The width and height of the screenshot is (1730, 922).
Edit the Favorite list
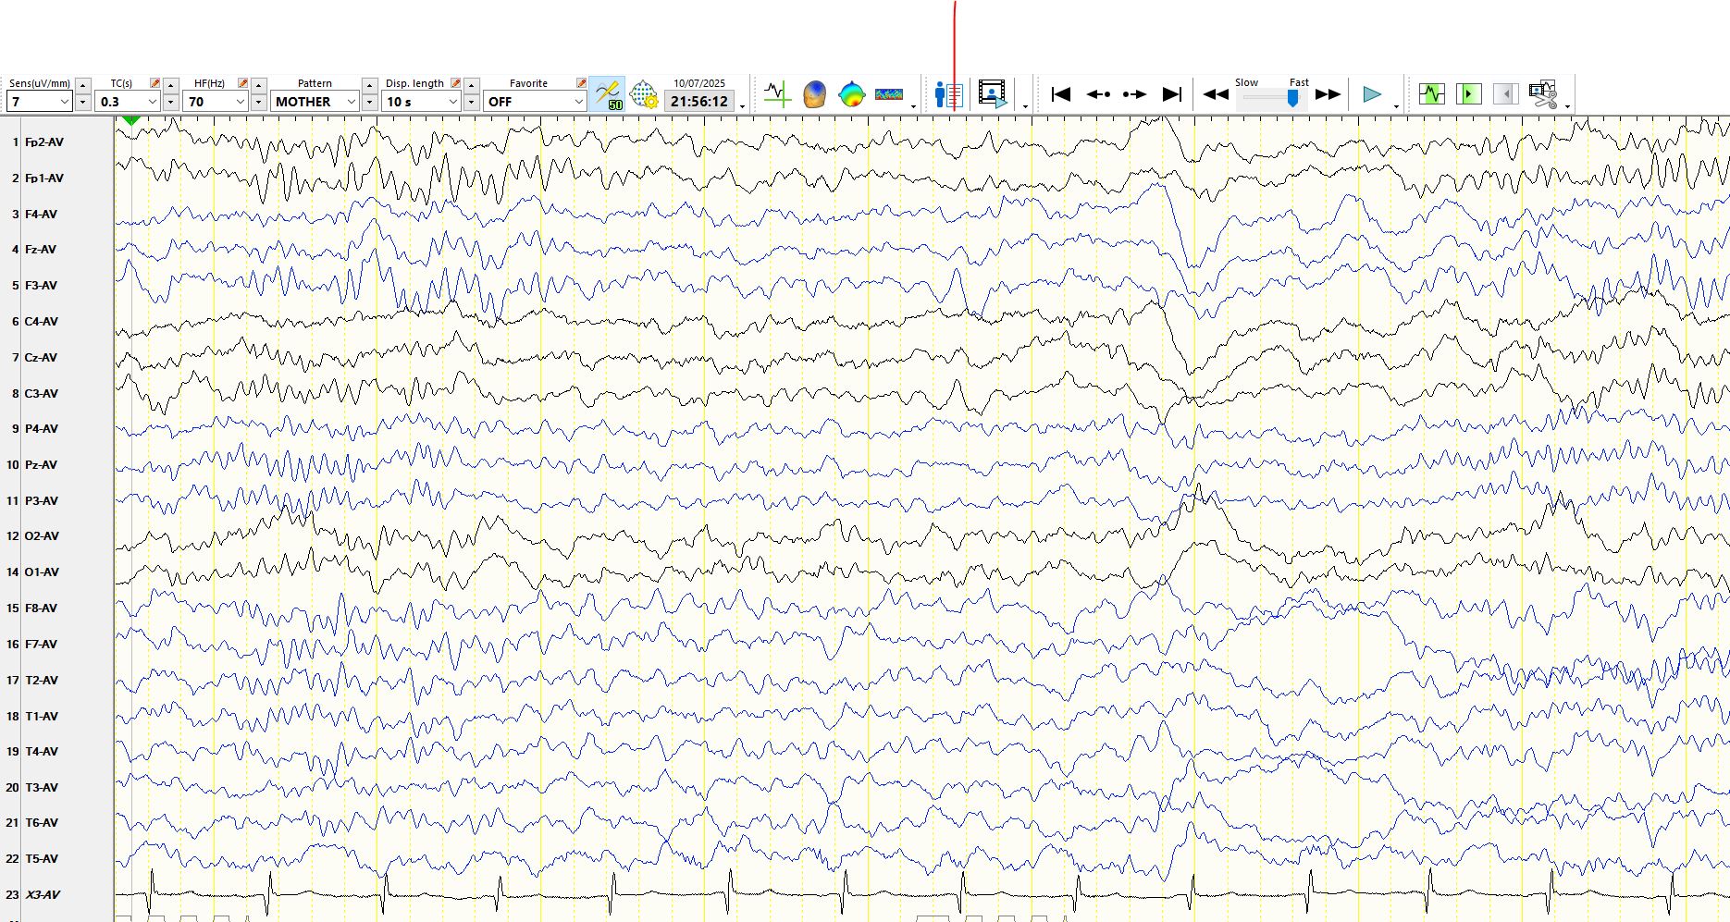[581, 83]
